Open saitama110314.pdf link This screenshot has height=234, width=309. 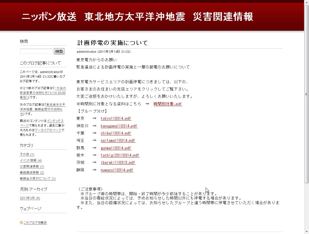(x=118, y=140)
